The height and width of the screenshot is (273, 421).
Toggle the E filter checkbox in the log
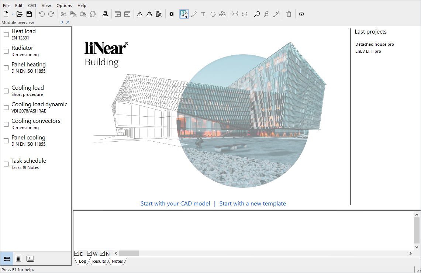[x=76, y=253]
